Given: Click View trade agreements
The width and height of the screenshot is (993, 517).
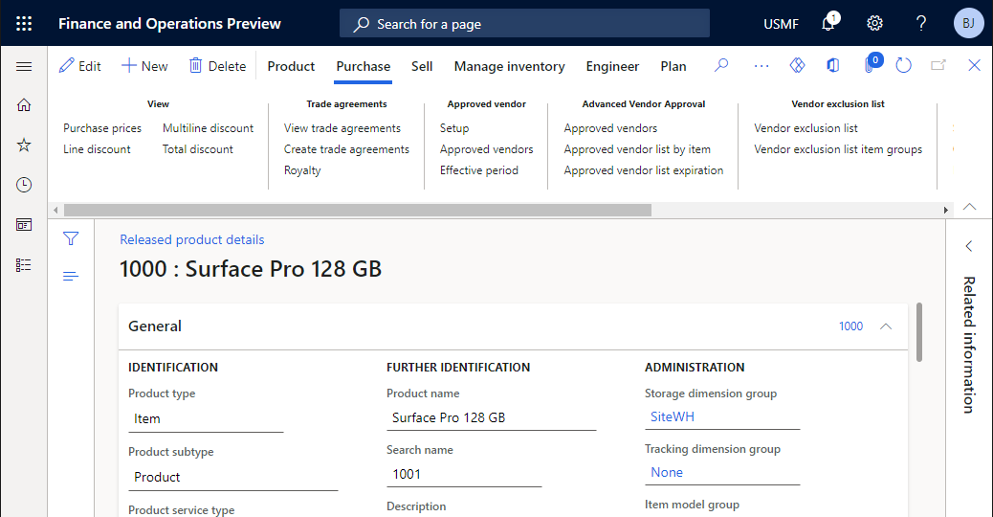Looking at the screenshot, I should click(342, 128).
